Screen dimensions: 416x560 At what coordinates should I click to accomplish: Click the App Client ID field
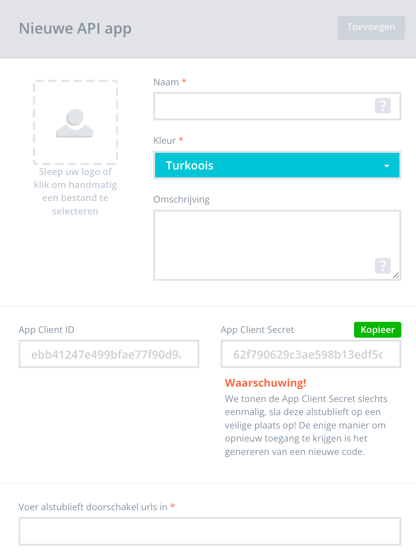[x=109, y=354]
